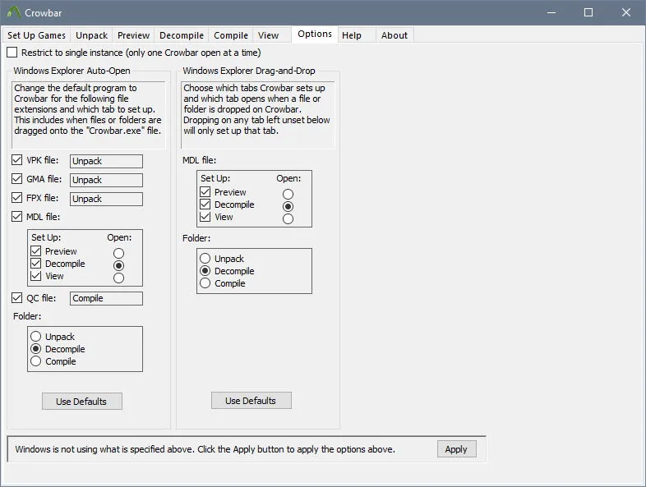This screenshot has height=487, width=646.
Task: Select Unpack radio under Auto-Open Folder
Action: click(x=36, y=337)
